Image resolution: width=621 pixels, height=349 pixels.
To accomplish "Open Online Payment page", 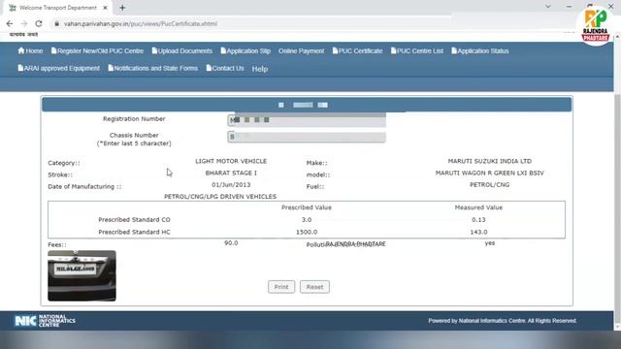I will point(301,50).
